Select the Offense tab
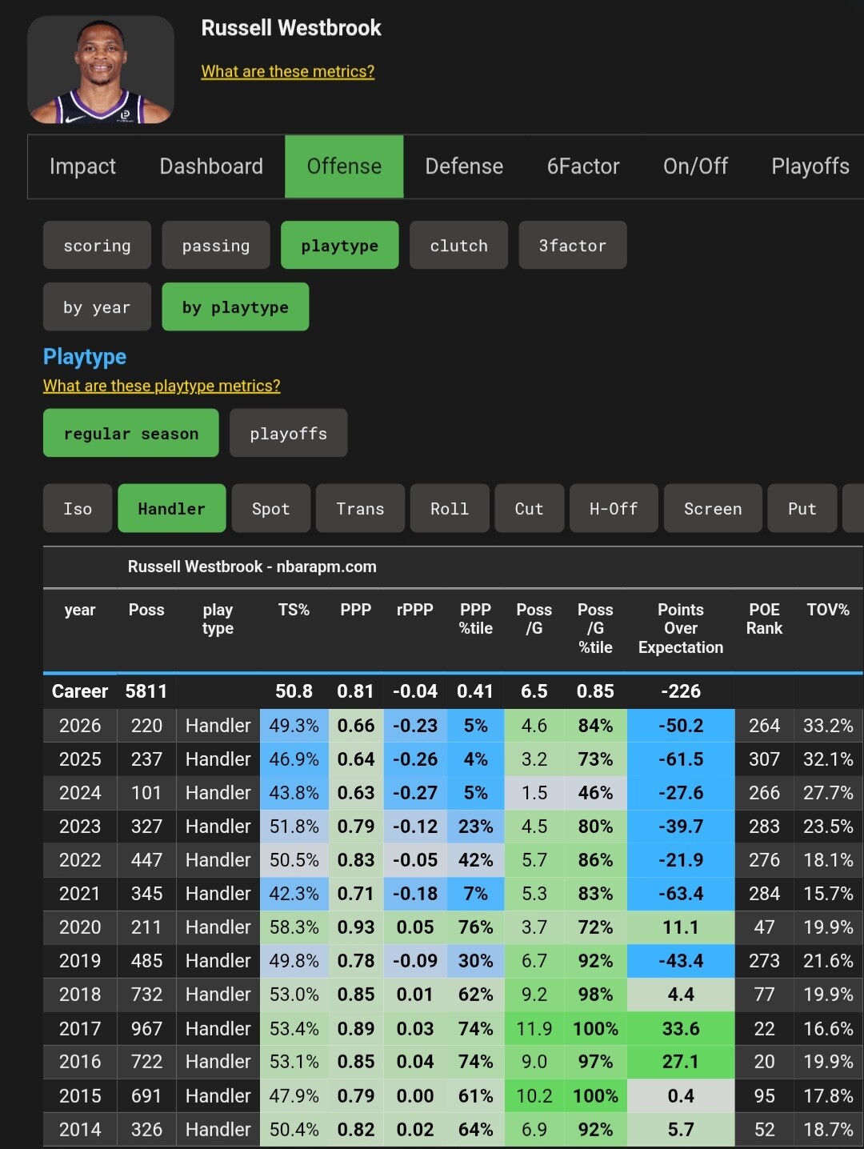This screenshot has width=864, height=1149. pos(344,166)
